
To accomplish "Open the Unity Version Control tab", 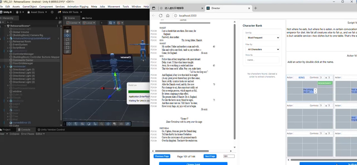I will (x=51, y=130).
